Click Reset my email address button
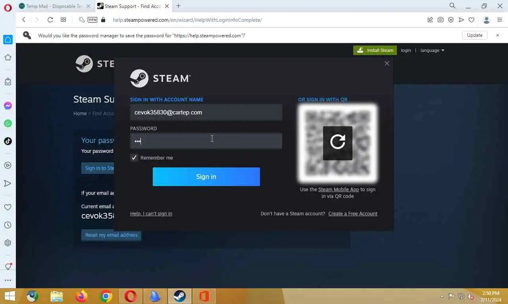The image size is (508, 304). (111, 235)
